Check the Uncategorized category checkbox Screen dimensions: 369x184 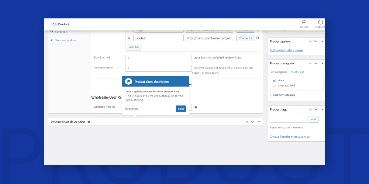pos(274,85)
